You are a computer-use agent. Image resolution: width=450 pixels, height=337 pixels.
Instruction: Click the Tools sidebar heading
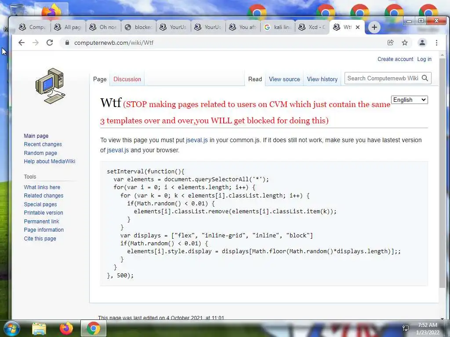[x=30, y=176]
